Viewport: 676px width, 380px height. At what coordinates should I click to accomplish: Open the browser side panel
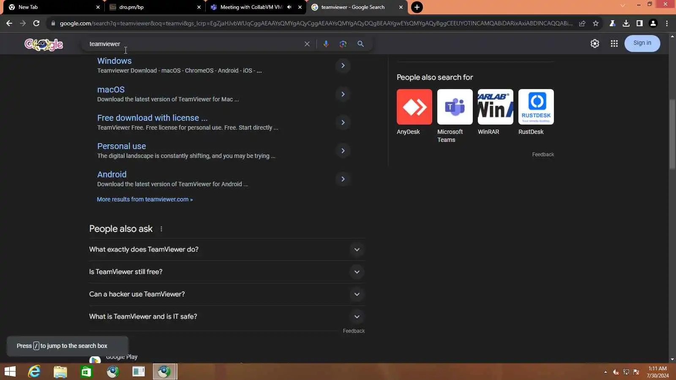tap(640, 23)
